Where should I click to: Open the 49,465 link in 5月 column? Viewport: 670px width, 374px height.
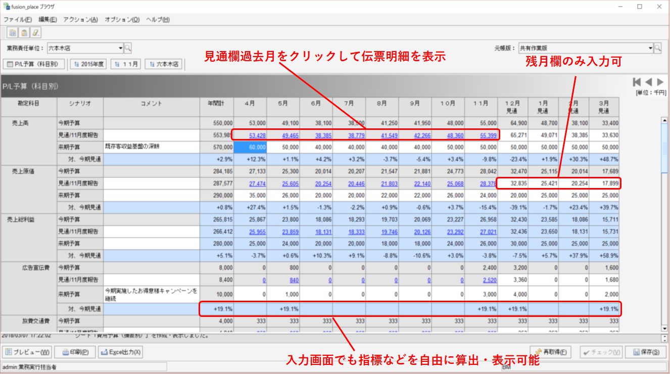tap(291, 135)
